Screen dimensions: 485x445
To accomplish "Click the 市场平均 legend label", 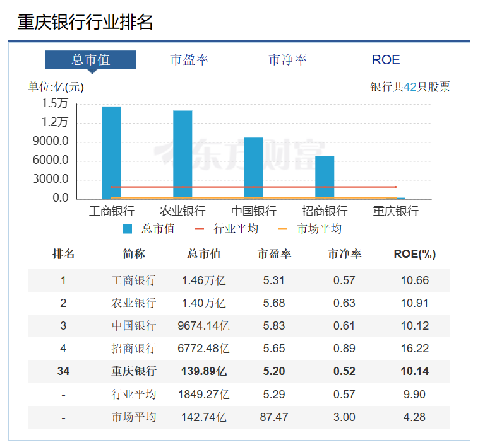I will tap(319, 229).
